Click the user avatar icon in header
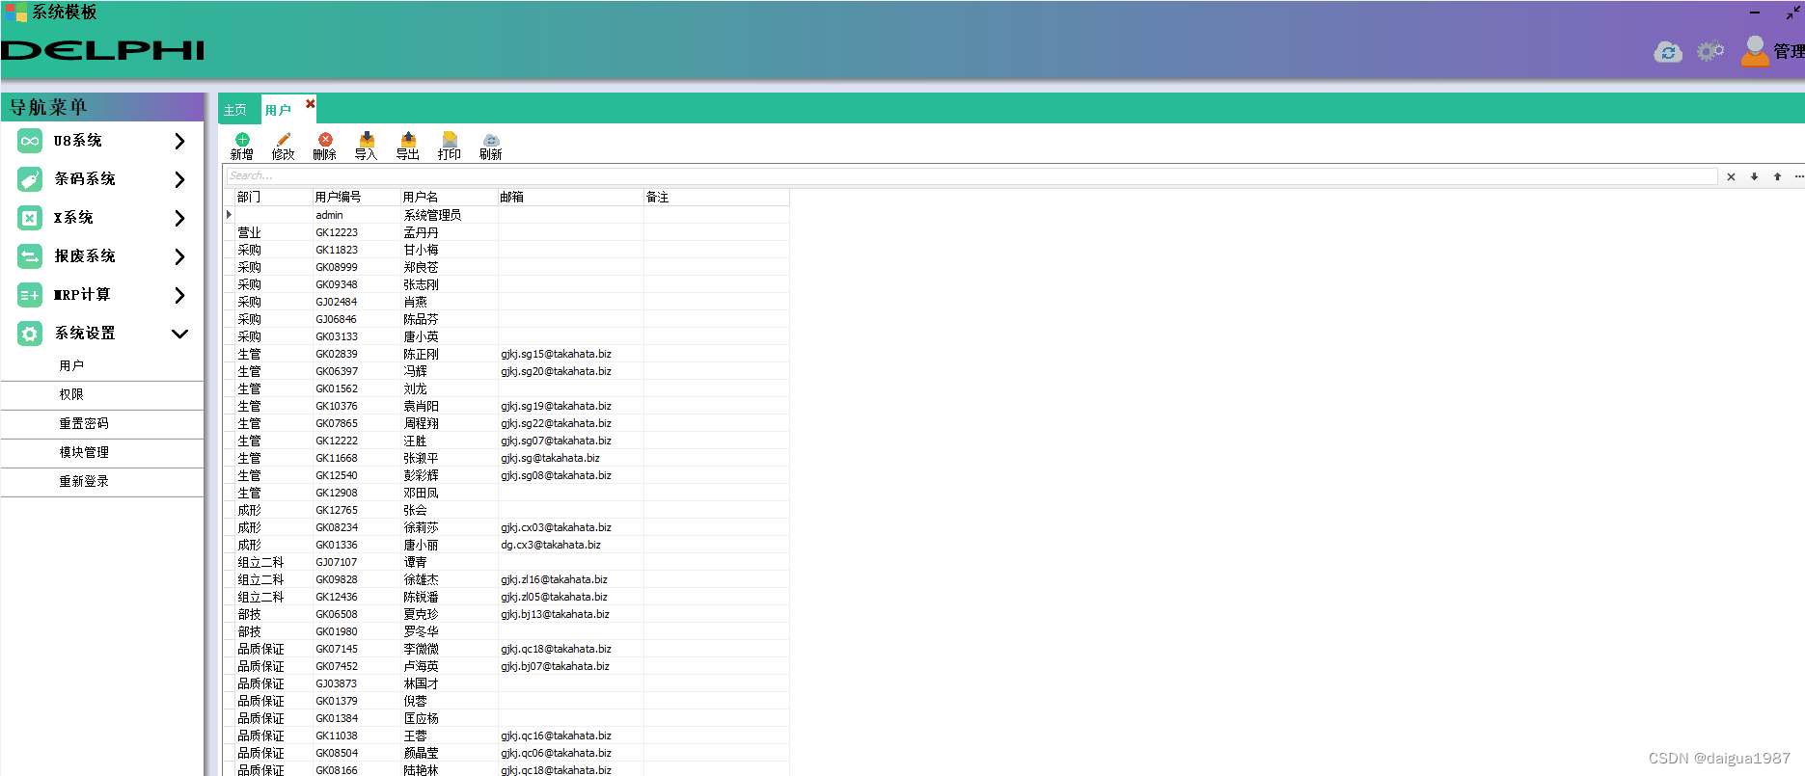Image resolution: width=1805 pixels, height=776 pixels. 1755,51
